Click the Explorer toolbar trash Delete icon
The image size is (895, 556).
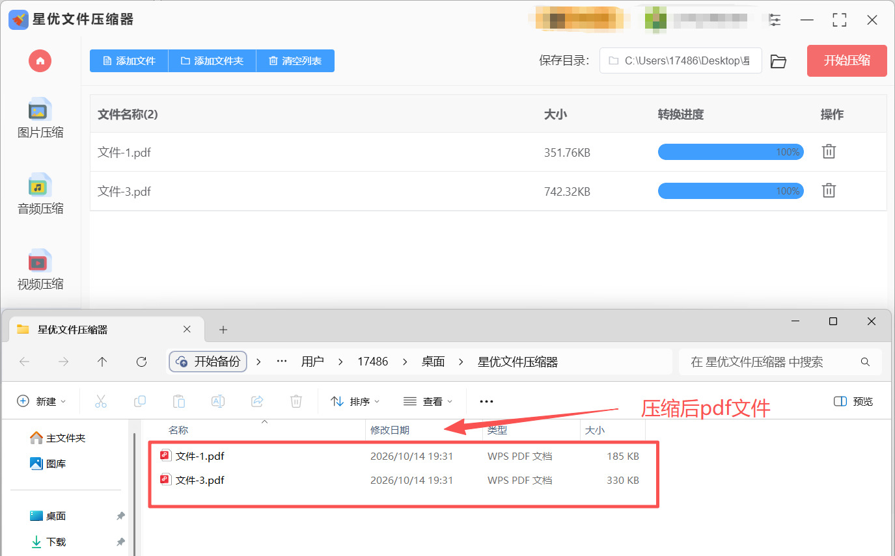coord(296,401)
